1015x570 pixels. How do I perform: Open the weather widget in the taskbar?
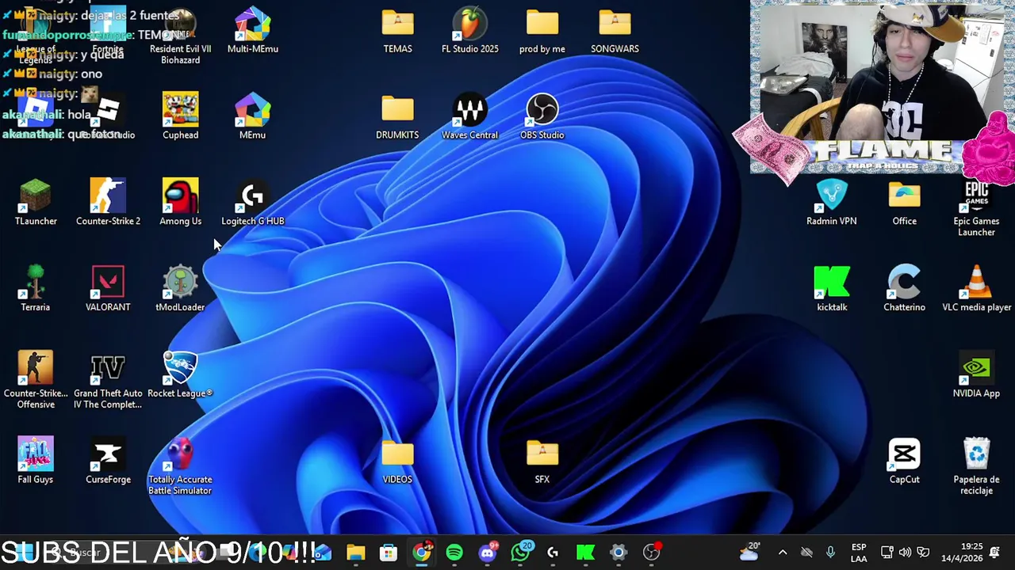pyautogui.click(x=749, y=552)
